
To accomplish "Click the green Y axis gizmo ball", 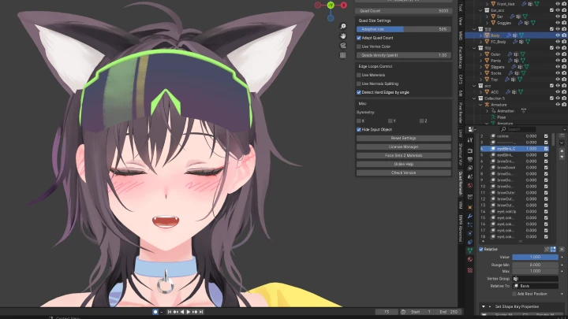I will click(x=331, y=5).
